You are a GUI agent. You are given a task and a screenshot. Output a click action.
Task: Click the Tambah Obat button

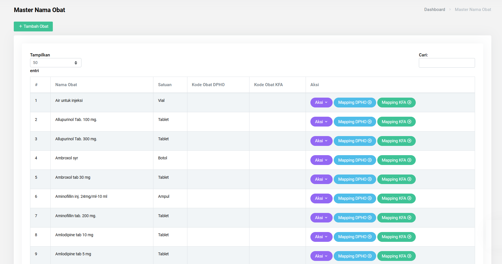(33, 26)
